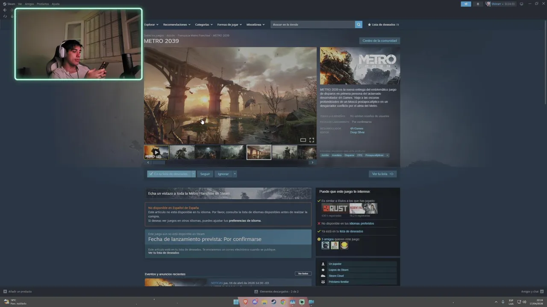Open the yellow friend avatar
The width and height of the screenshot is (547, 307).
(x=344, y=245)
